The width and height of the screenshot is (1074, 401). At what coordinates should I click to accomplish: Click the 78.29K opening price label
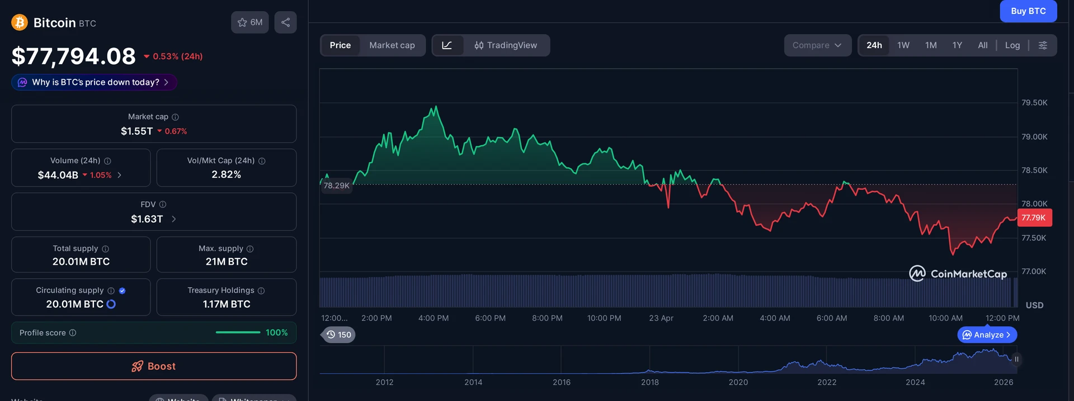point(336,185)
